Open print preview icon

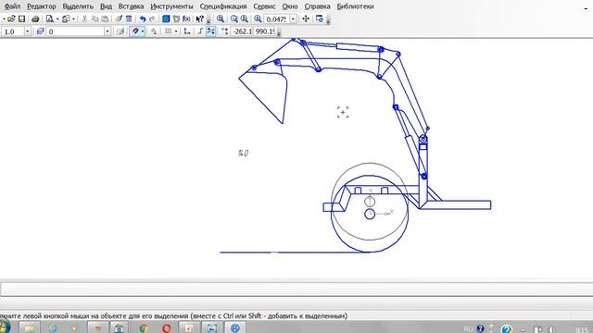[x=49, y=18]
